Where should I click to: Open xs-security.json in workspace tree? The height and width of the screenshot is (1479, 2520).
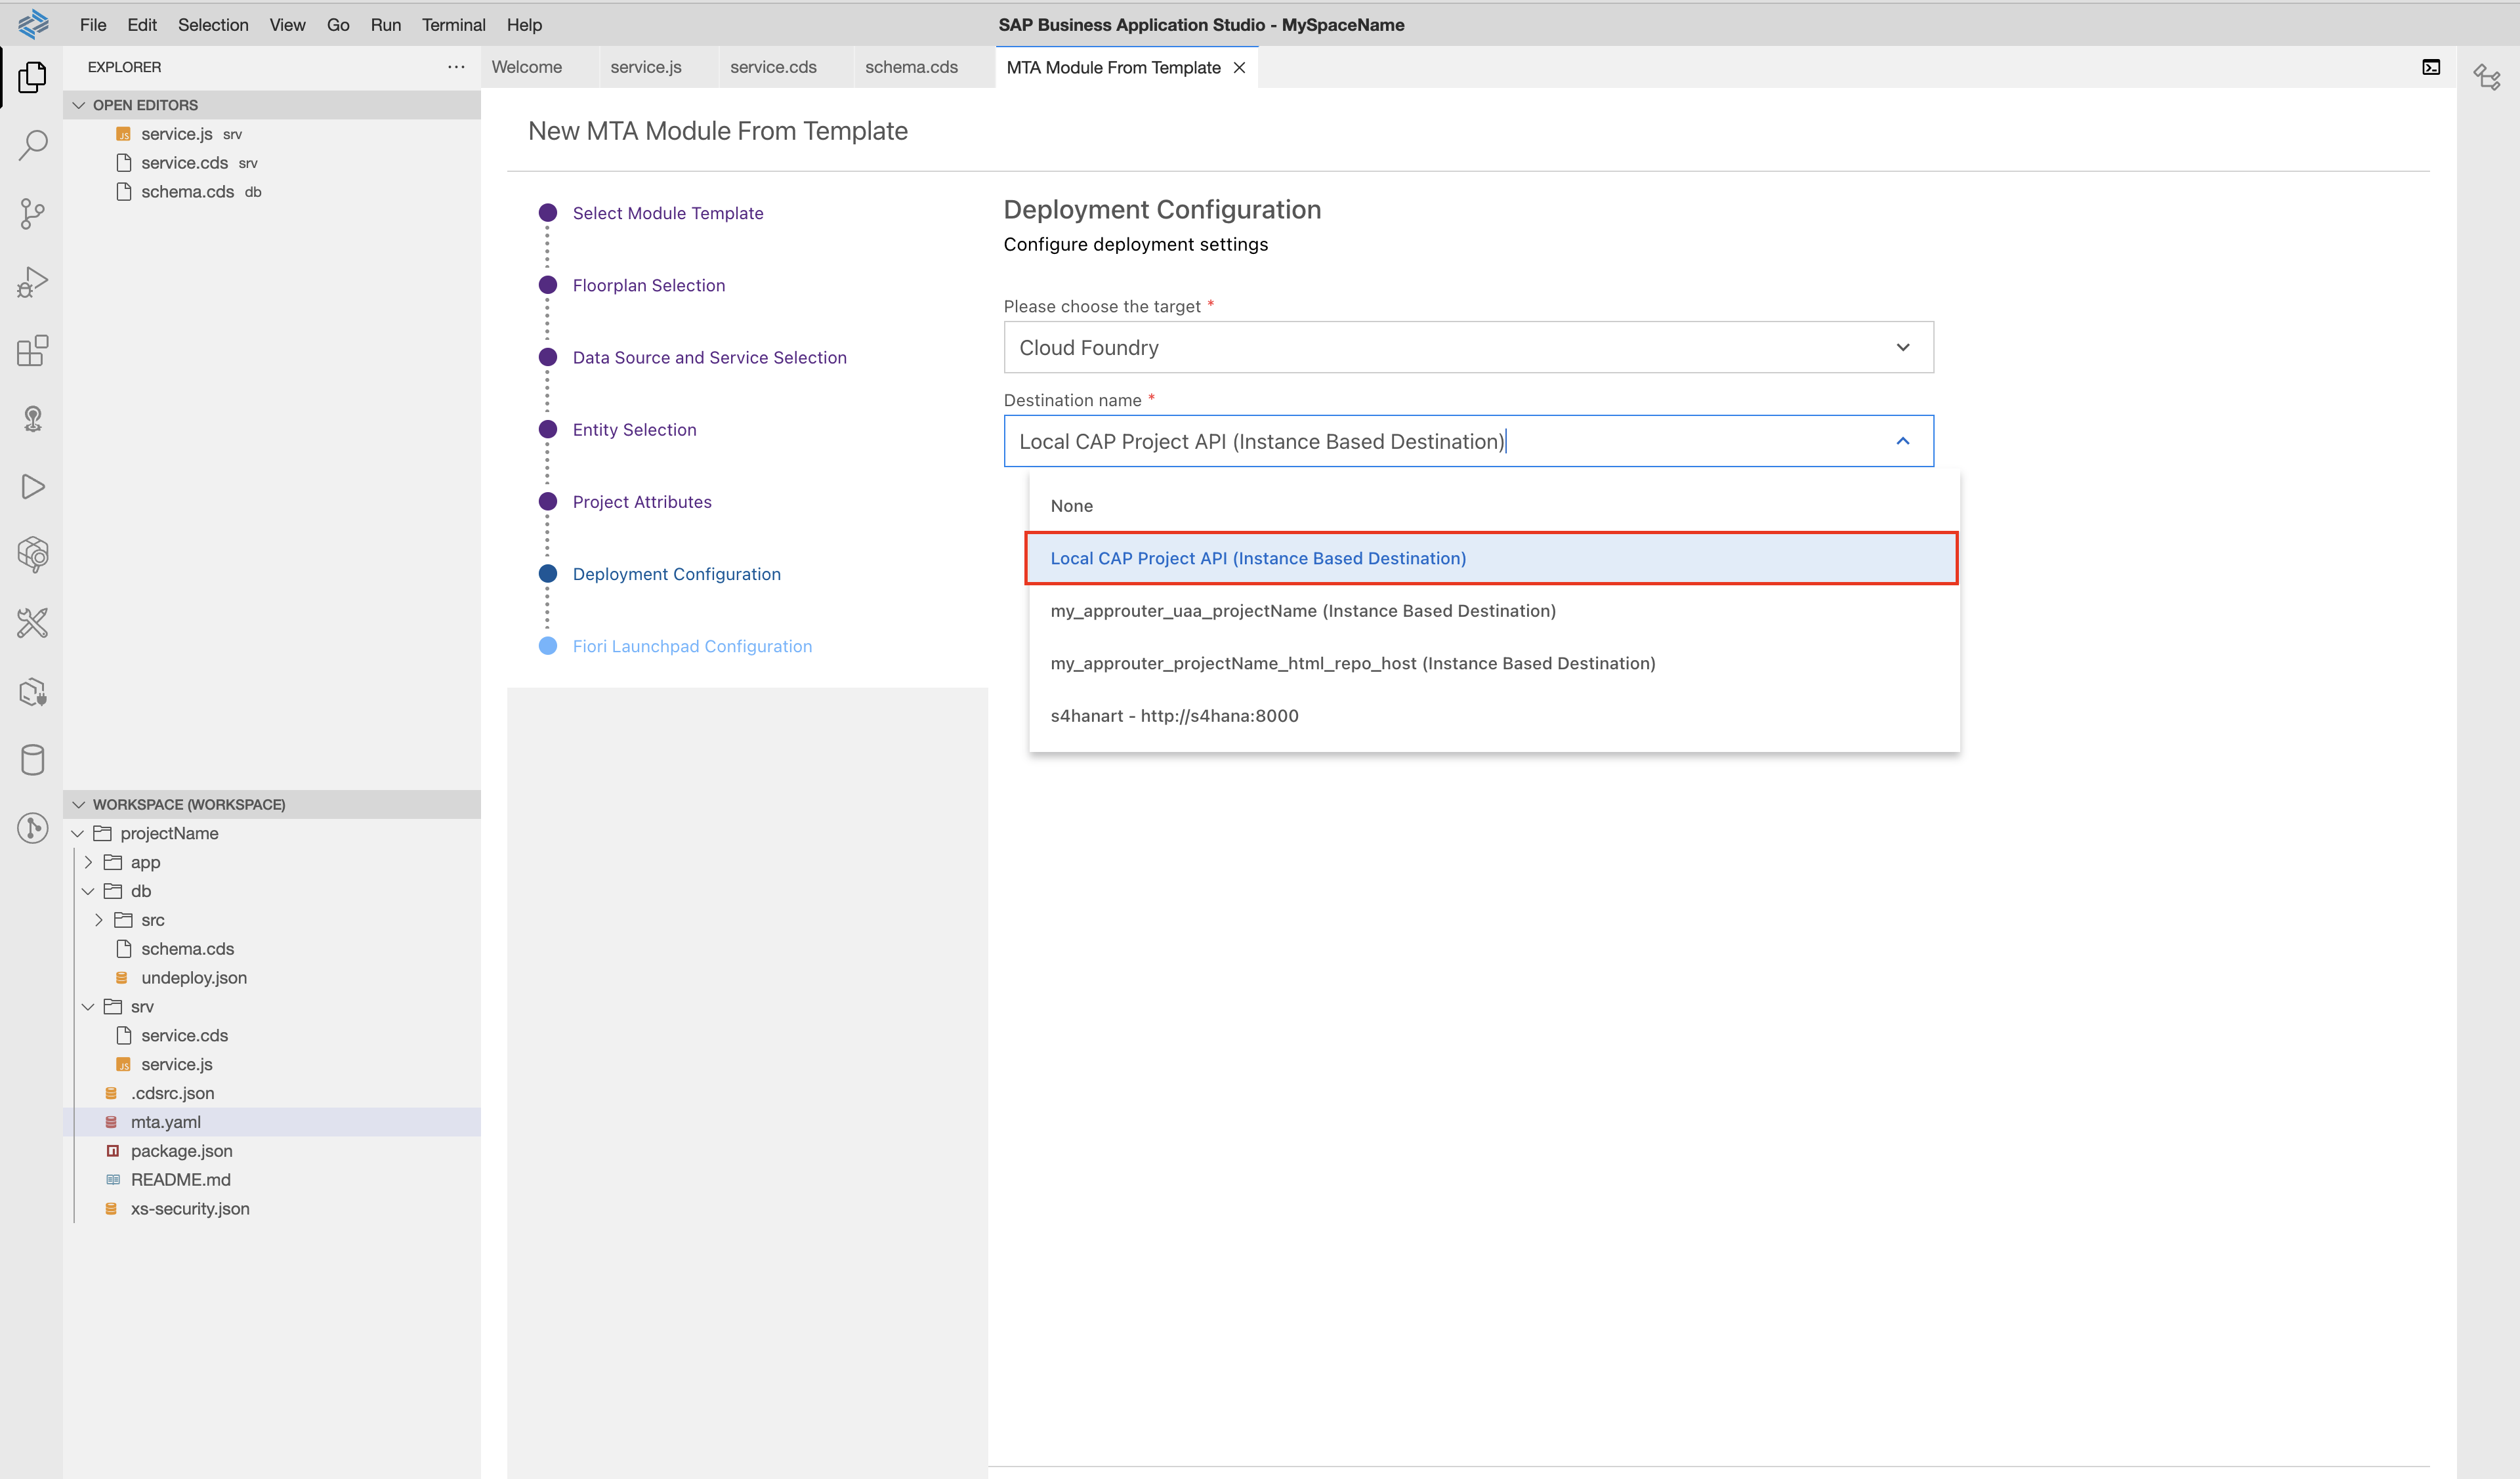tap(272, 1208)
